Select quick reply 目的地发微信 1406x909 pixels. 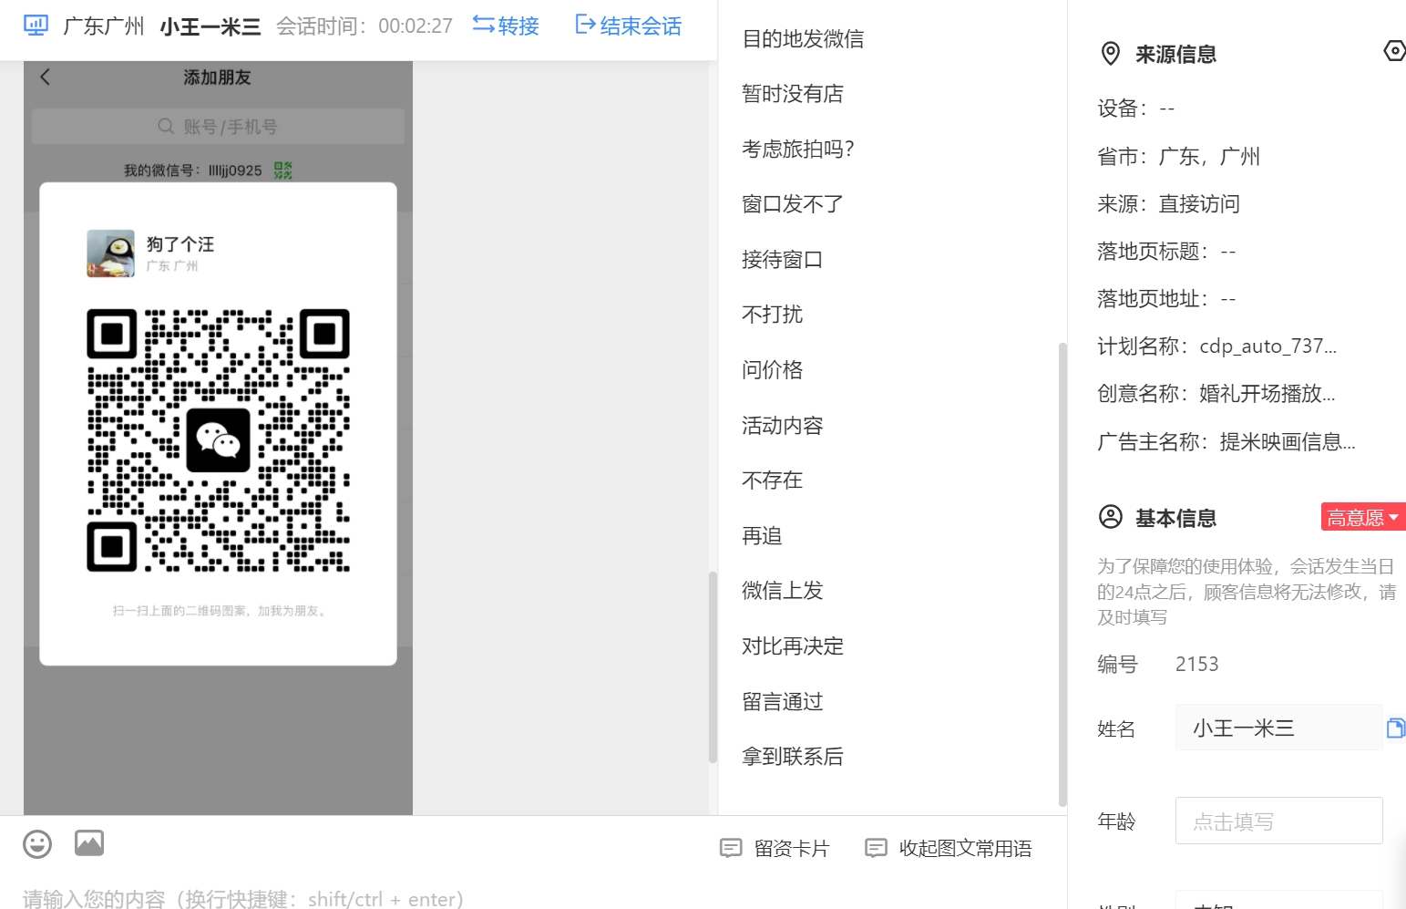803,39
